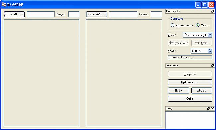Focus the File #1 path input field
Screen dimensions: 216x130
click(41, 14)
